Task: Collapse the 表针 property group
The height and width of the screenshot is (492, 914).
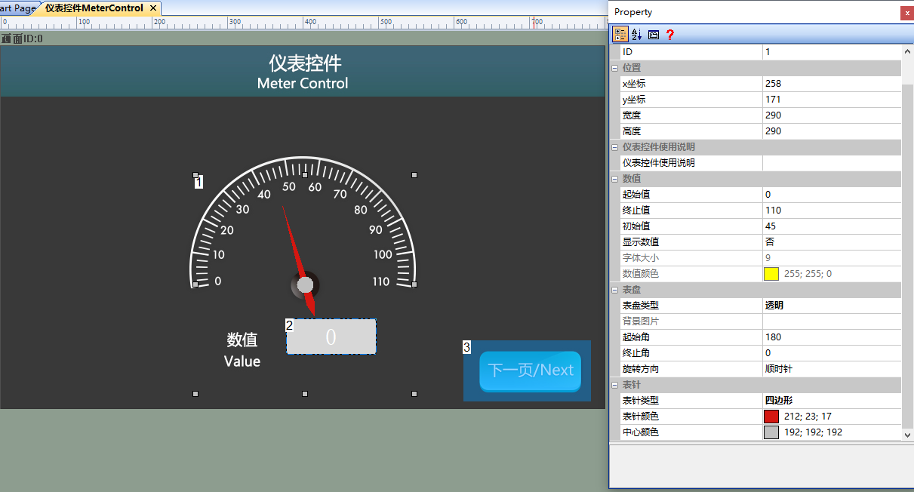Action: (x=614, y=385)
